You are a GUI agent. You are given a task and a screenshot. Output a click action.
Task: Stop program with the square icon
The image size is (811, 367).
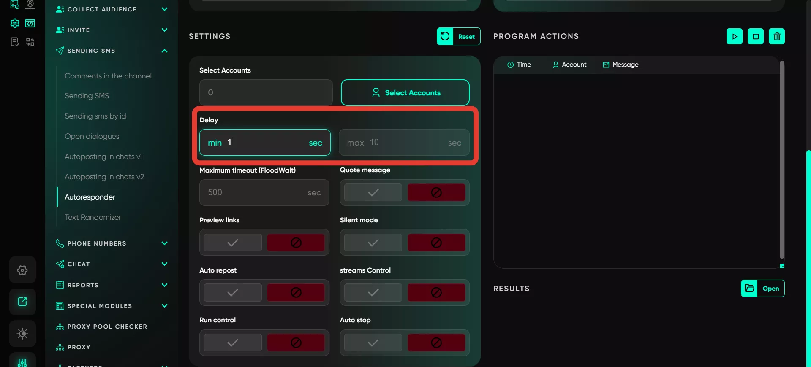click(756, 36)
